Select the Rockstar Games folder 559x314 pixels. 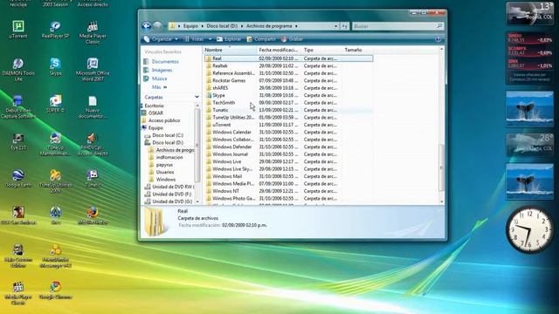(x=289, y=80)
